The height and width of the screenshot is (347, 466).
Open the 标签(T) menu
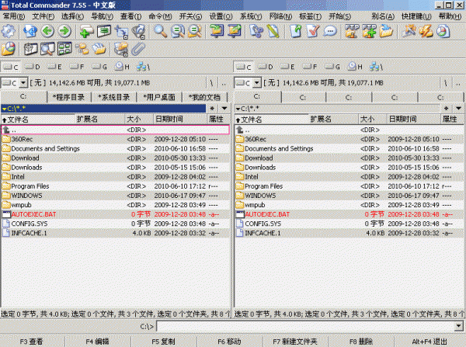pyautogui.click(x=310, y=16)
